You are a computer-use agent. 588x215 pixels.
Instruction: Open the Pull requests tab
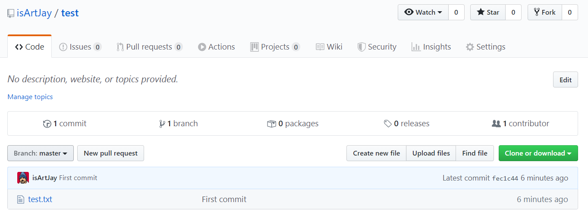click(149, 47)
